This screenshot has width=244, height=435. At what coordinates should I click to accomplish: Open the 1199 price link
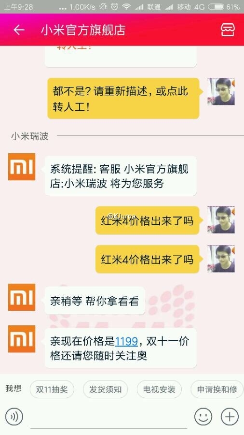[x=126, y=341]
